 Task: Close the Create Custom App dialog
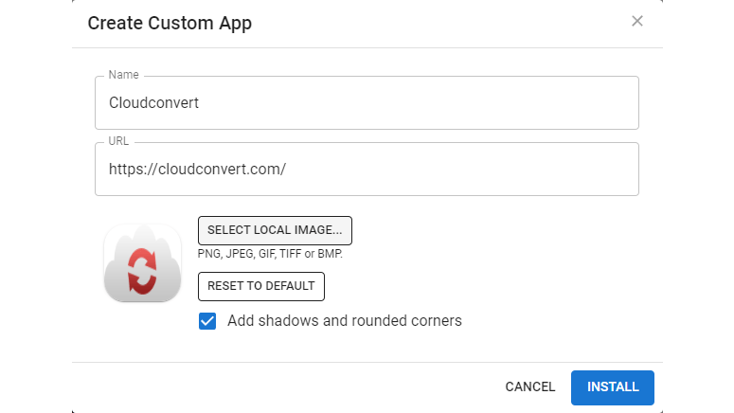point(637,22)
